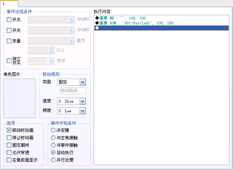This screenshot has width=233, height=170.
Task: Select event page tab 1
Action: pos(9,4)
